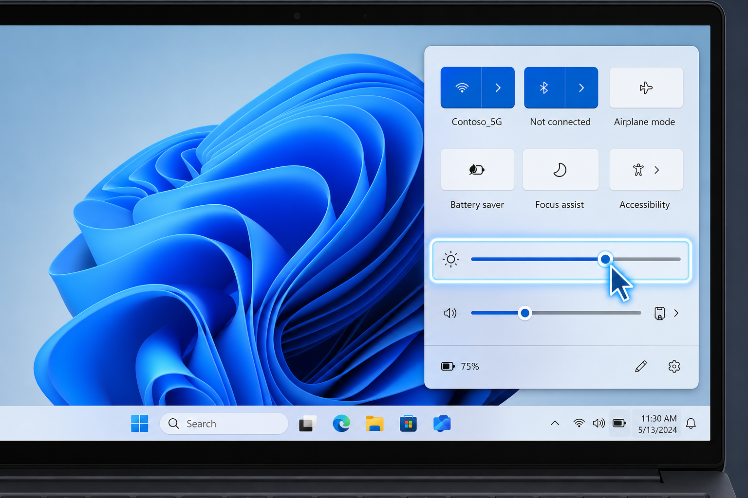
Task: Open notifications bell icon
Action: (691, 424)
